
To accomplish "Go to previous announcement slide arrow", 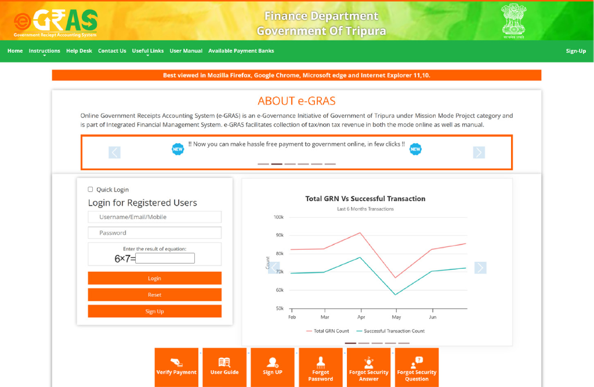I will (x=114, y=152).
